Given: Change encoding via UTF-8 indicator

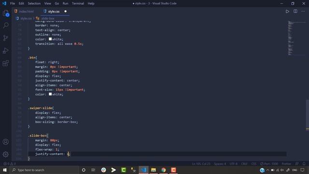Looking at the screenshot, I should point(234,164).
